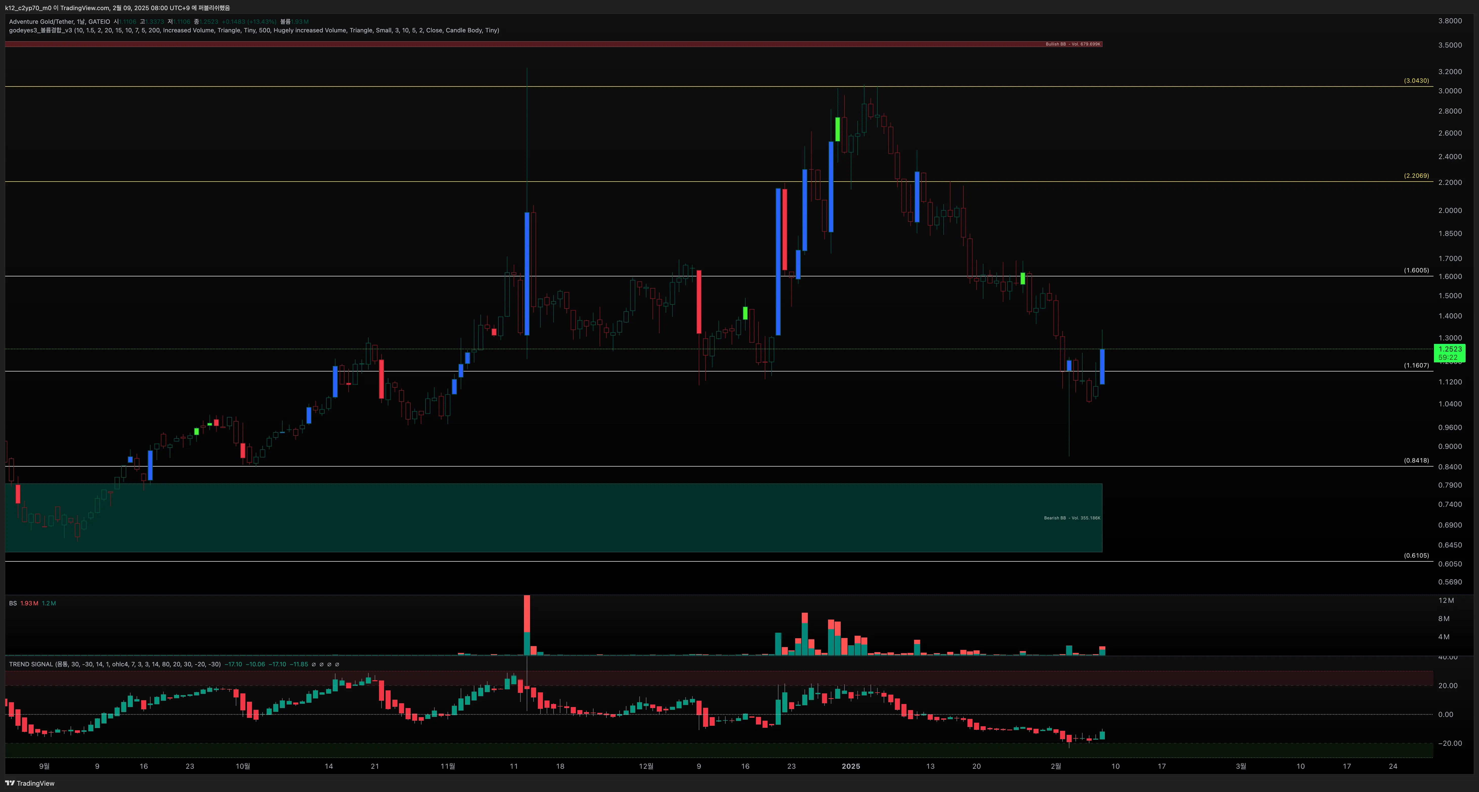
Task: Click the 10월 date axis label
Action: 243,766
